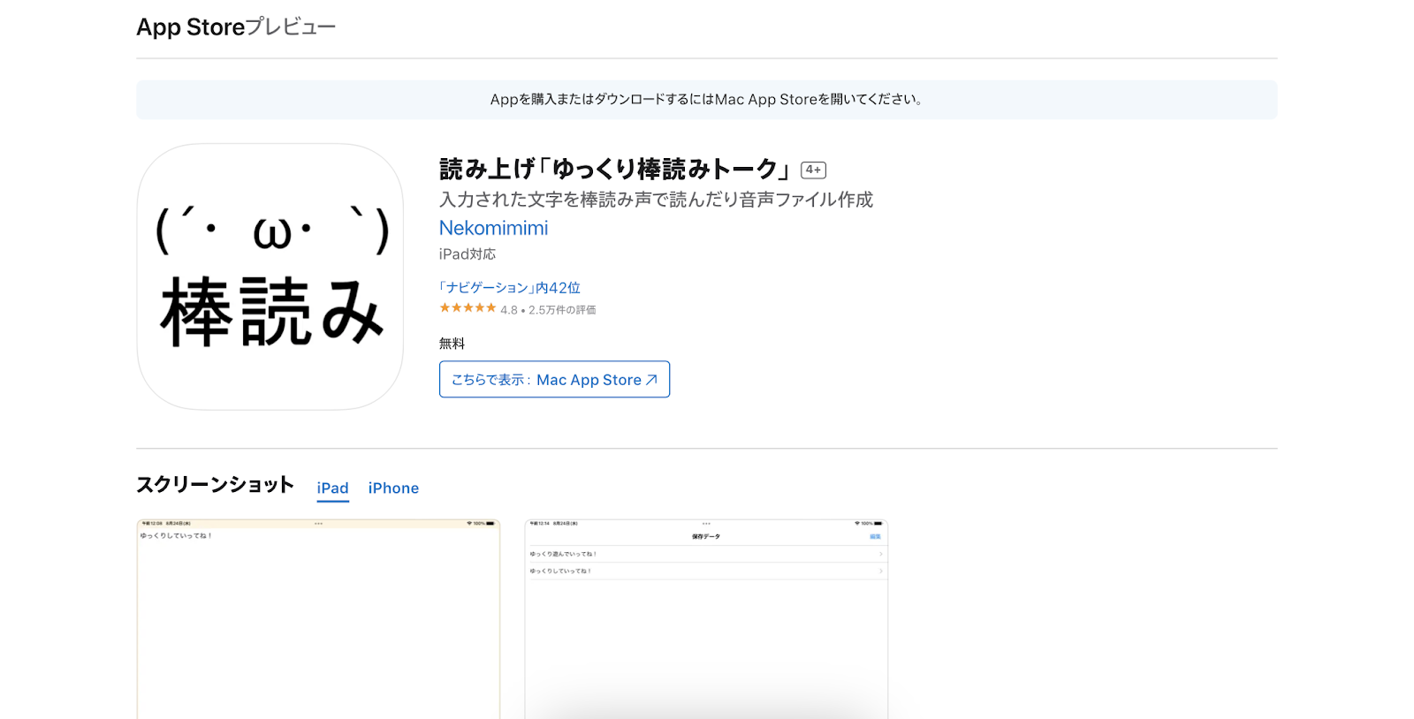1414x719 pixels.
Task: Click the スクリーンショット section heading
Action: pos(215,485)
